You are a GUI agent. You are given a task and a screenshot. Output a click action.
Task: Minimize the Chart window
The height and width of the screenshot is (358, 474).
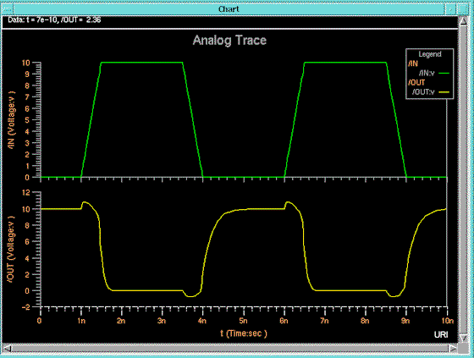[x=450, y=9]
